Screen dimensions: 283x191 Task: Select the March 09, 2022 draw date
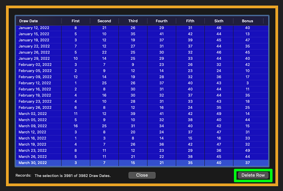[33, 126]
